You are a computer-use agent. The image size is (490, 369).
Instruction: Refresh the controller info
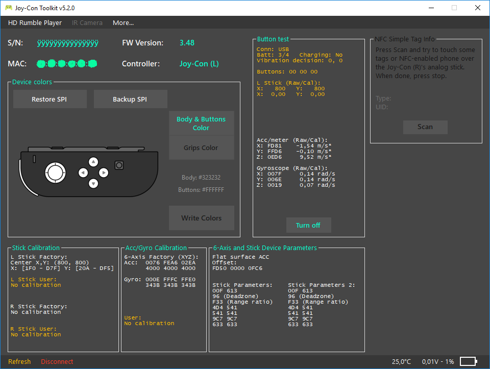[x=19, y=361]
